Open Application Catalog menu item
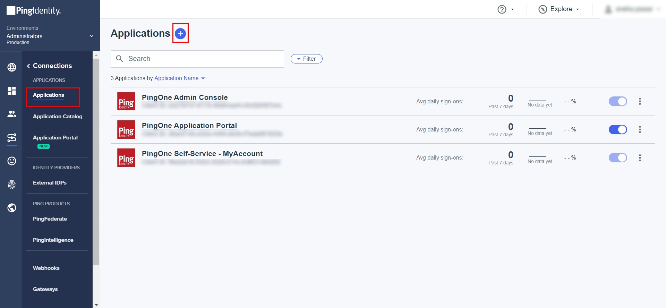 point(58,117)
